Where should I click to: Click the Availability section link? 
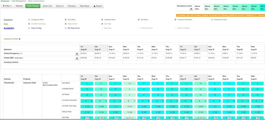click(x=9, y=28)
